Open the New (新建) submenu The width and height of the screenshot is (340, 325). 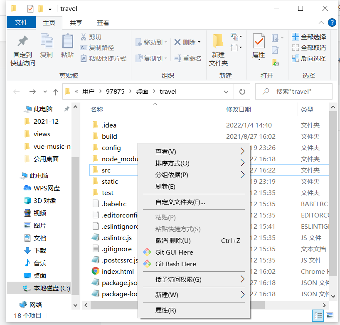coord(194,295)
